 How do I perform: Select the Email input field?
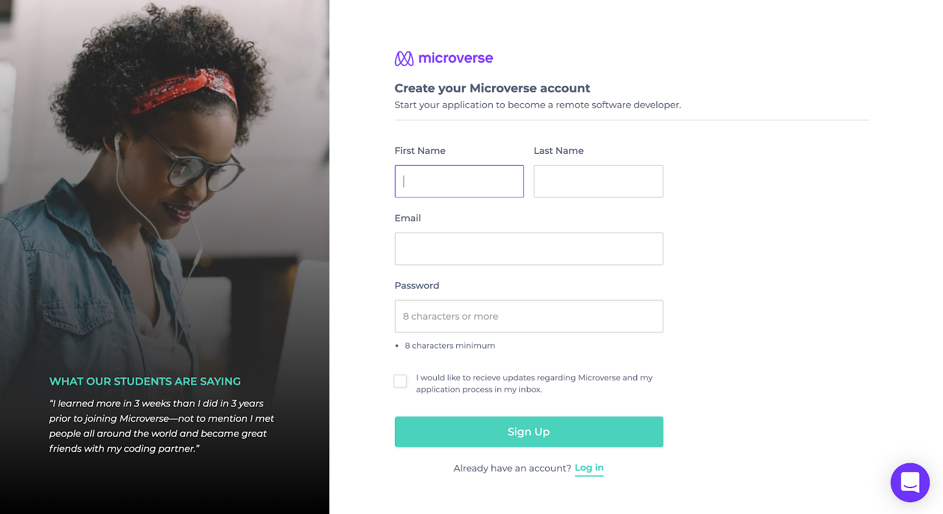click(529, 249)
